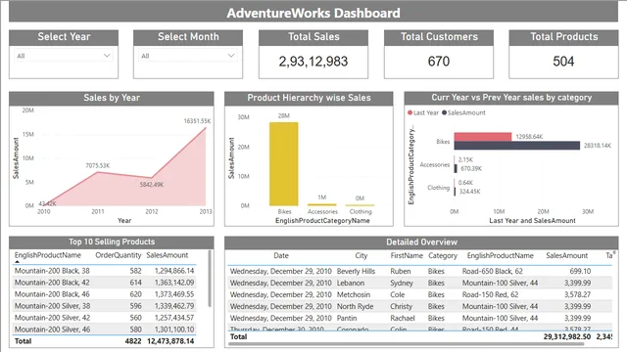Sort by OrderQuantity column header

pyautogui.click(x=118, y=255)
